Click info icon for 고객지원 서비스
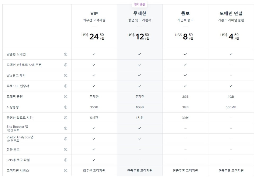This screenshot has width=256, height=177. 65,170
